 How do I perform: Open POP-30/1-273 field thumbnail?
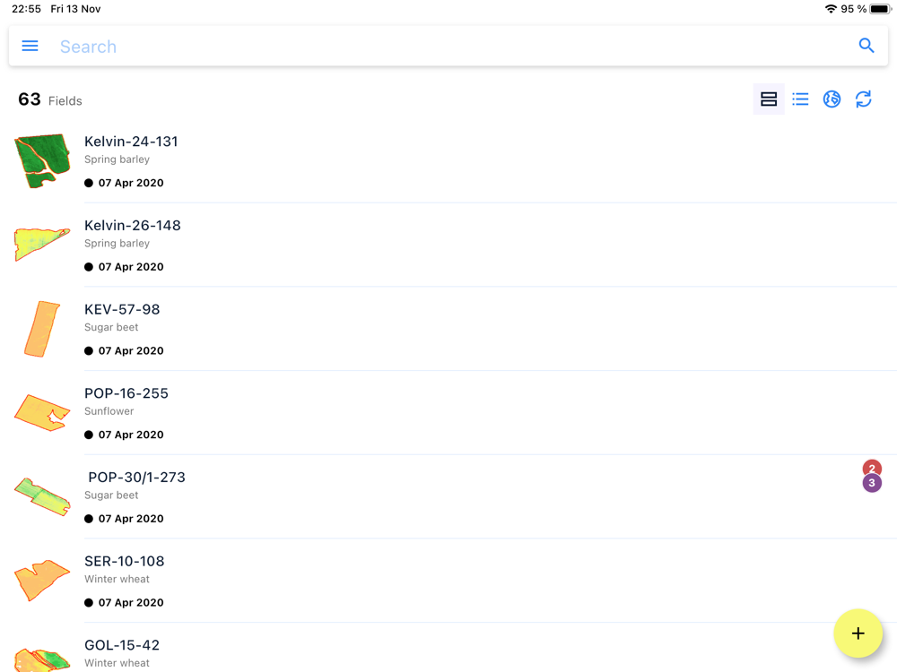coord(42,496)
